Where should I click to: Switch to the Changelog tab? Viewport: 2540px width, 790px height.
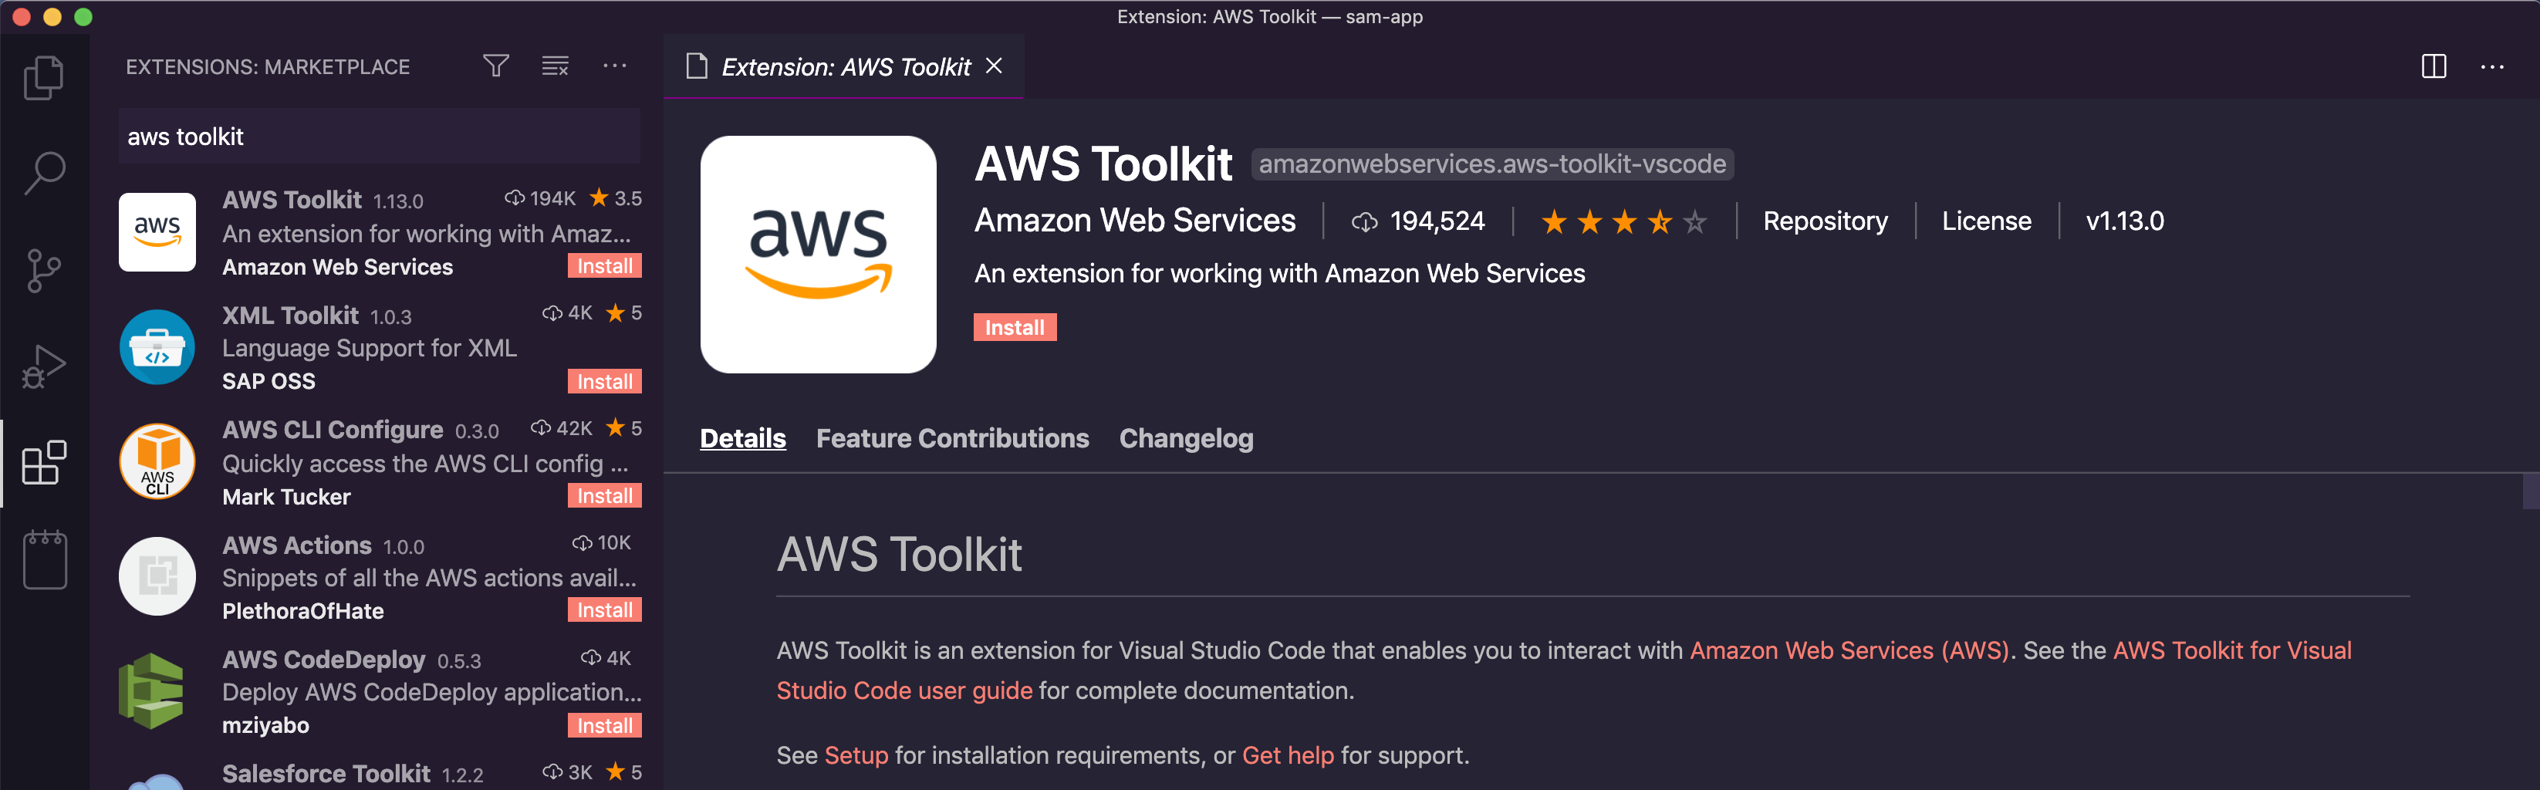point(1186,438)
